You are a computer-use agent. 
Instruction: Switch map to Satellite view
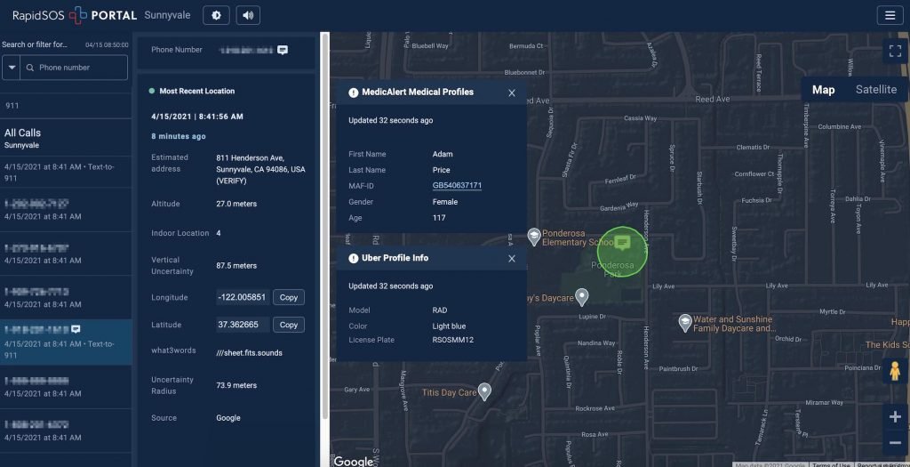[875, 90]
